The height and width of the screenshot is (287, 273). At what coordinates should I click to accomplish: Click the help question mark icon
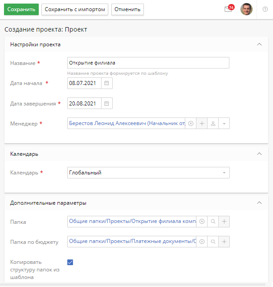(265, 9)
